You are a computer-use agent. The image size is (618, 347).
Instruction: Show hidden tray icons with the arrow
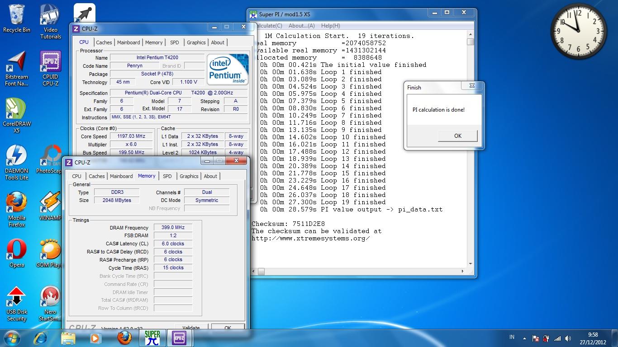(524, 338)
